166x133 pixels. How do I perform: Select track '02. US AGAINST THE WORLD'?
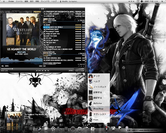[64, 27]
